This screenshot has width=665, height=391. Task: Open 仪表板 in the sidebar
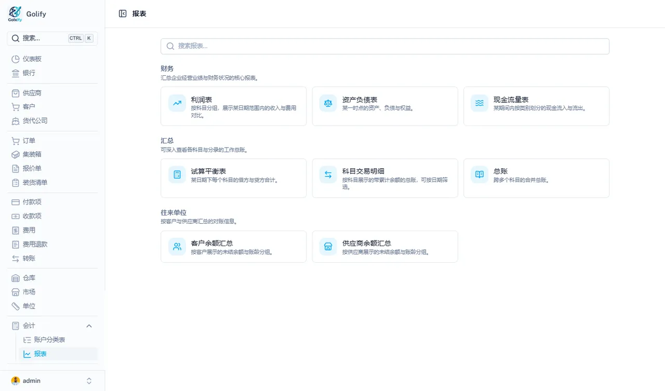click(x=52, y=59)
